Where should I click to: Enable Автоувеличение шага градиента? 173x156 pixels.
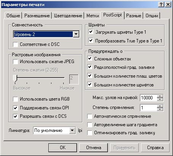coord(90,125)
